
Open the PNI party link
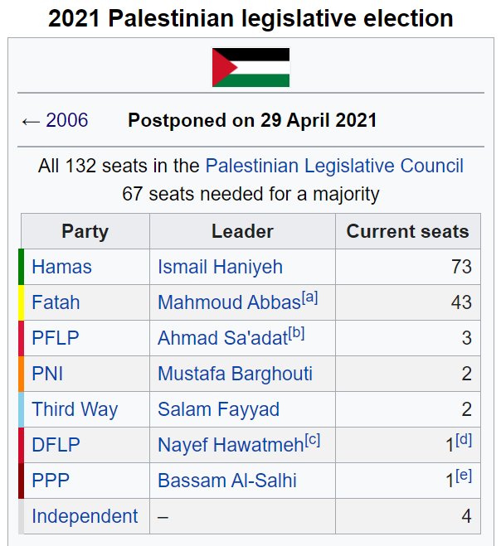(47, 374)
